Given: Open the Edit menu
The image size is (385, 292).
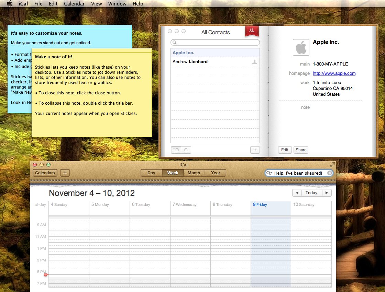Looking at the screenshot, I should tap(53, 4).
